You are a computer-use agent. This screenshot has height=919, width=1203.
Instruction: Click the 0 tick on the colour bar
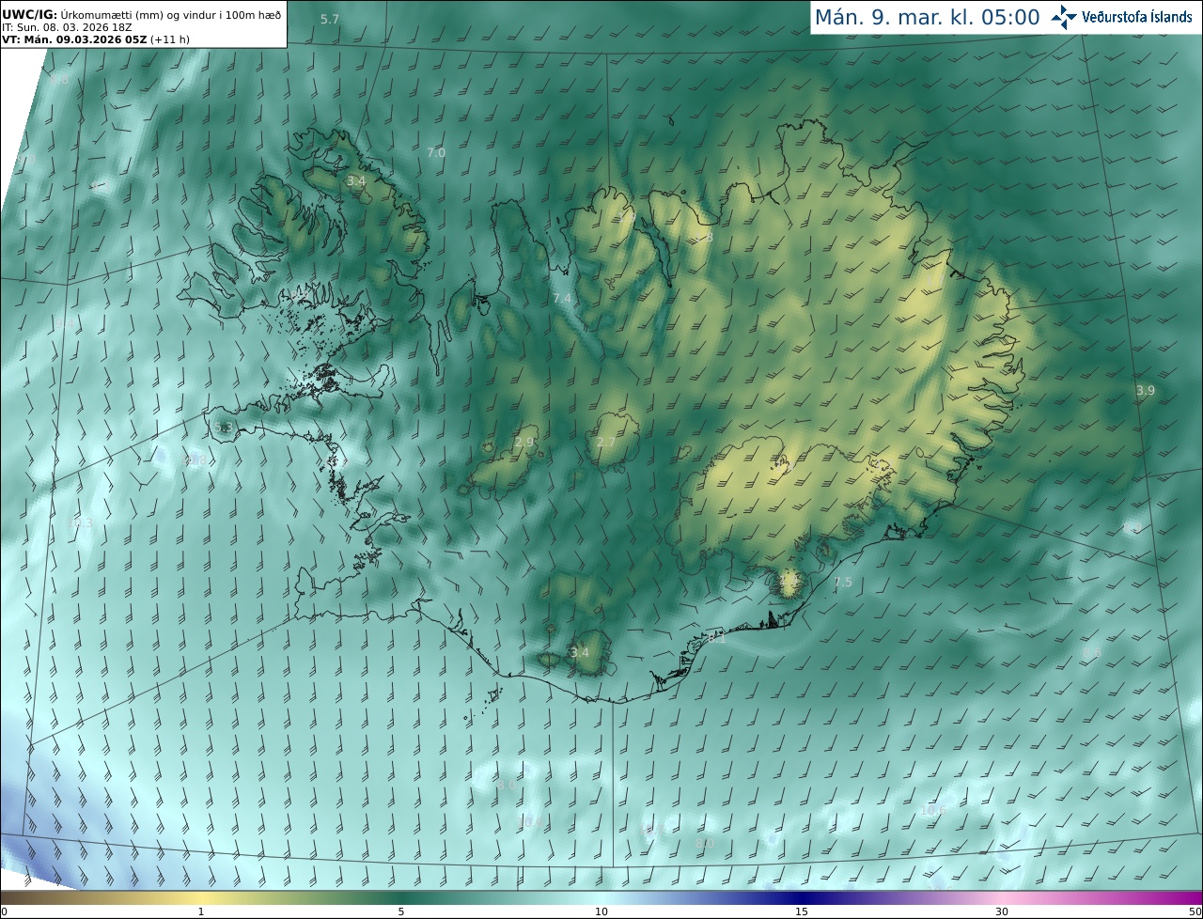4,911
